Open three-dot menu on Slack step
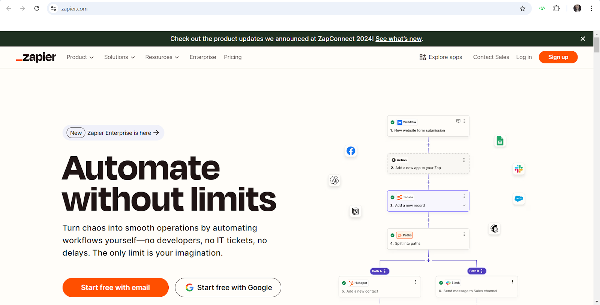 pos(513,282)
